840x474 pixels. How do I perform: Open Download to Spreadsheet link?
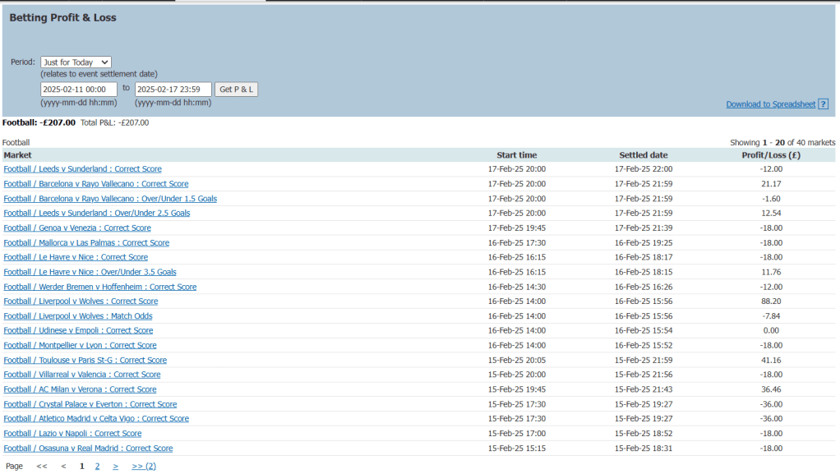[770, 104]
